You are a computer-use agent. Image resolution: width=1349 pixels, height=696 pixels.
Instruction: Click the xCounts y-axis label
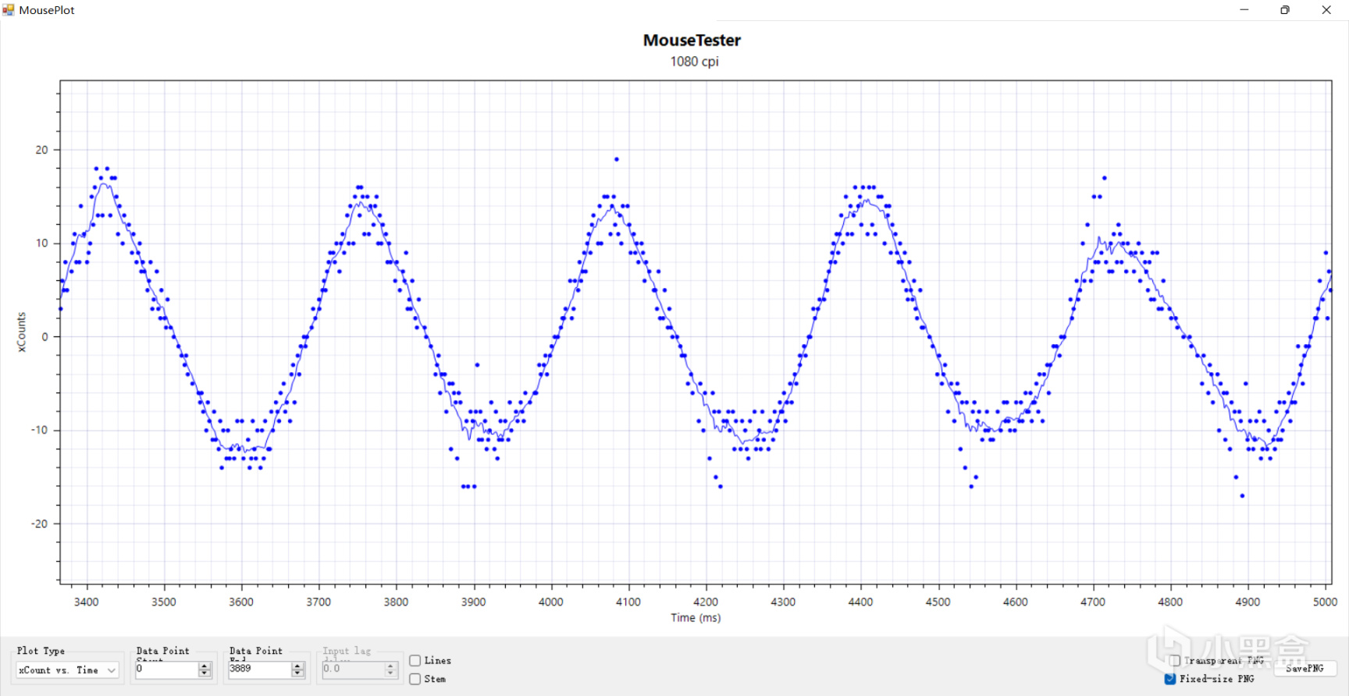tap(22, 332)
